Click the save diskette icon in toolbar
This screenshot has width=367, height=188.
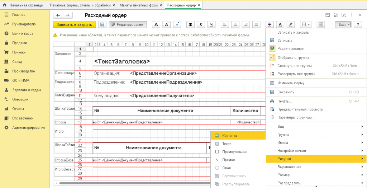click(x=102, y=25)
